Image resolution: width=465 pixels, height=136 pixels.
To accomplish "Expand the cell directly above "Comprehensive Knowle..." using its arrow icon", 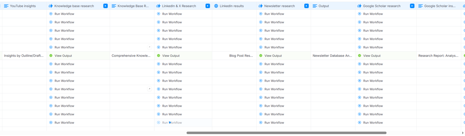I will click(x=150, y=47).
